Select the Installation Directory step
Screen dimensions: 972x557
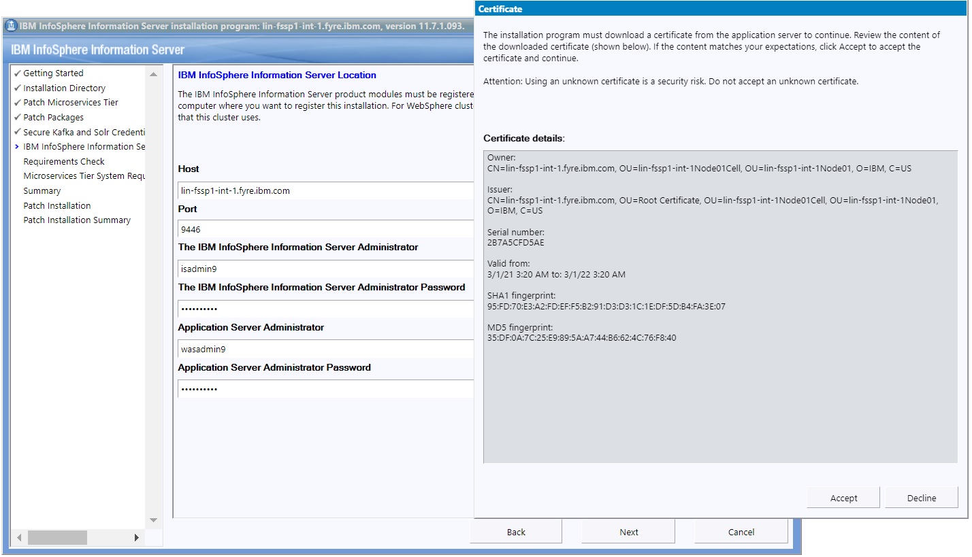coord(64,88)
